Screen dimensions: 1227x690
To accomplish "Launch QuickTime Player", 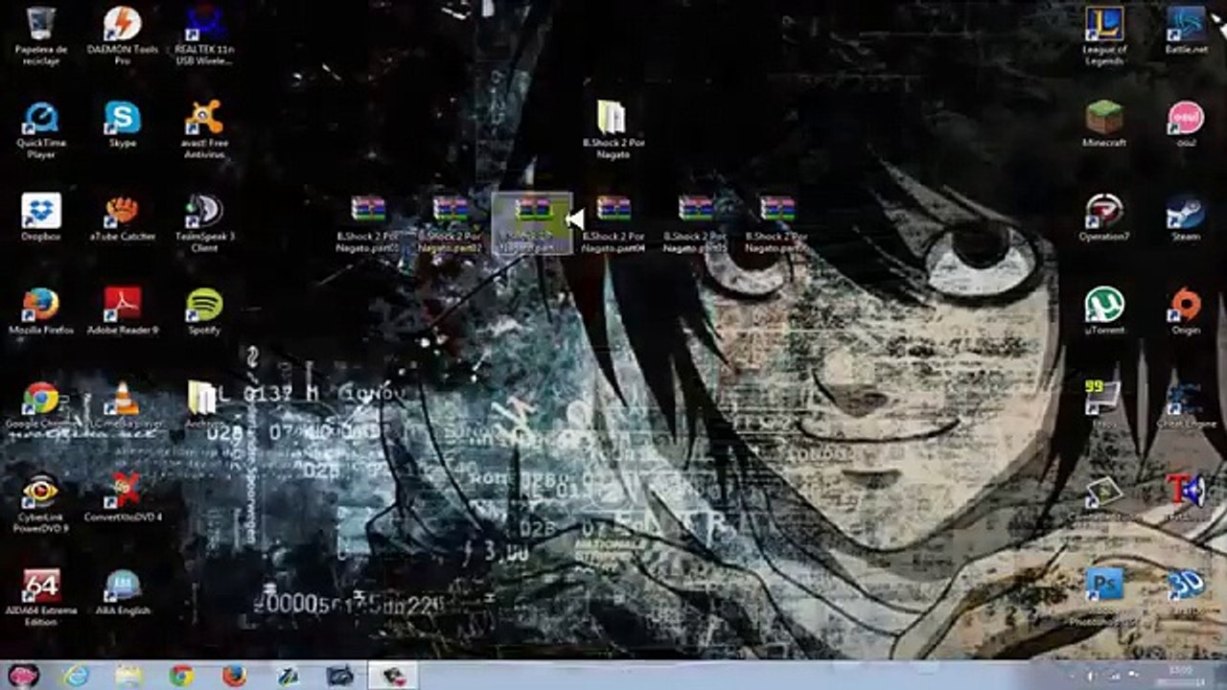I will click(40, 129).
